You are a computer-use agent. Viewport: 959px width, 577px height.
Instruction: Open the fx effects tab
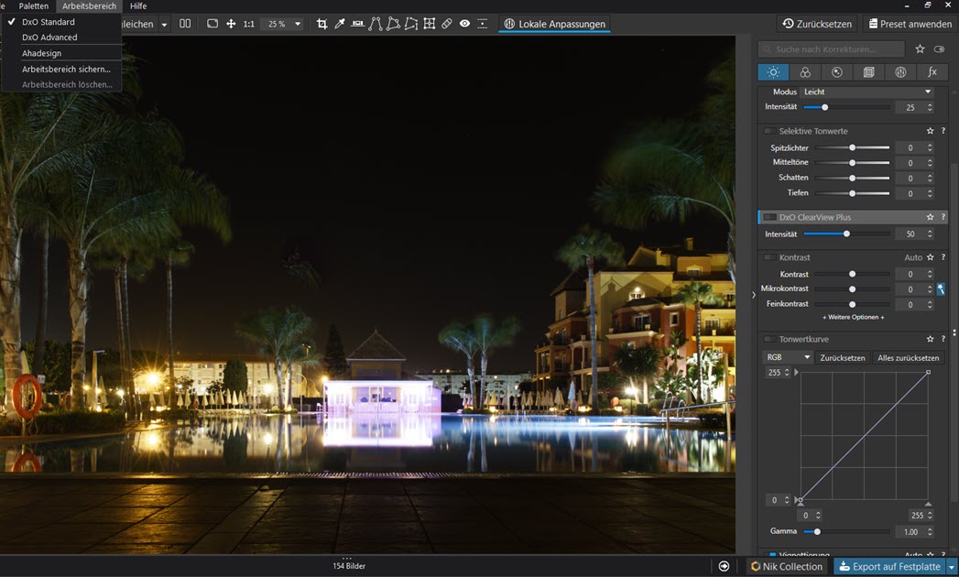coord(932,72)
